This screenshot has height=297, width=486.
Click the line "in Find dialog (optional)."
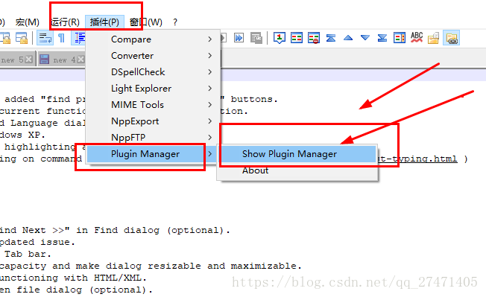pos(115,230)
